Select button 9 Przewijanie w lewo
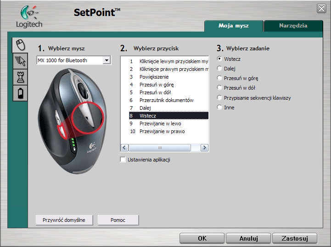 click(x=168, y=123)
